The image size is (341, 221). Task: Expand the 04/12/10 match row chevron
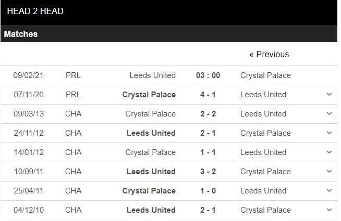click(328, 210)
